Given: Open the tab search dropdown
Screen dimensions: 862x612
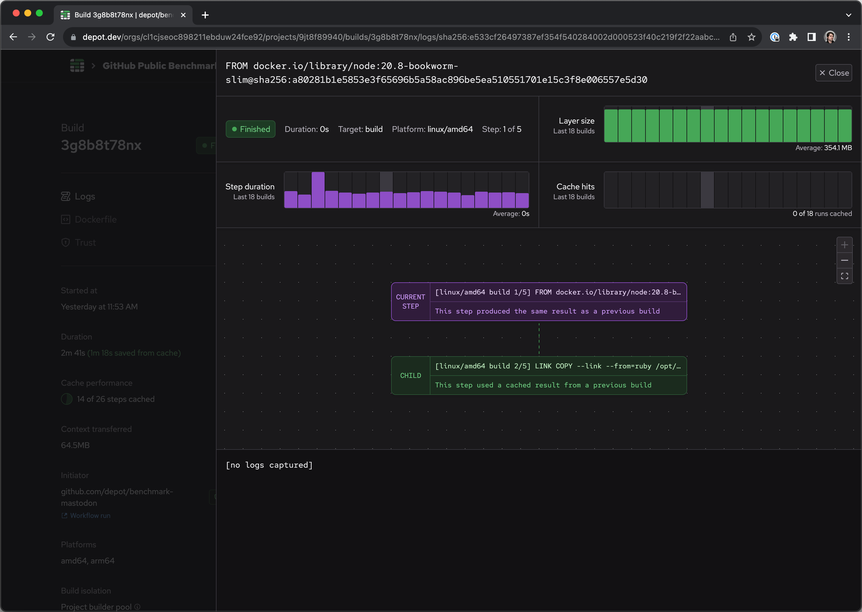Looking at the screenshot, I should pos(848,15).
